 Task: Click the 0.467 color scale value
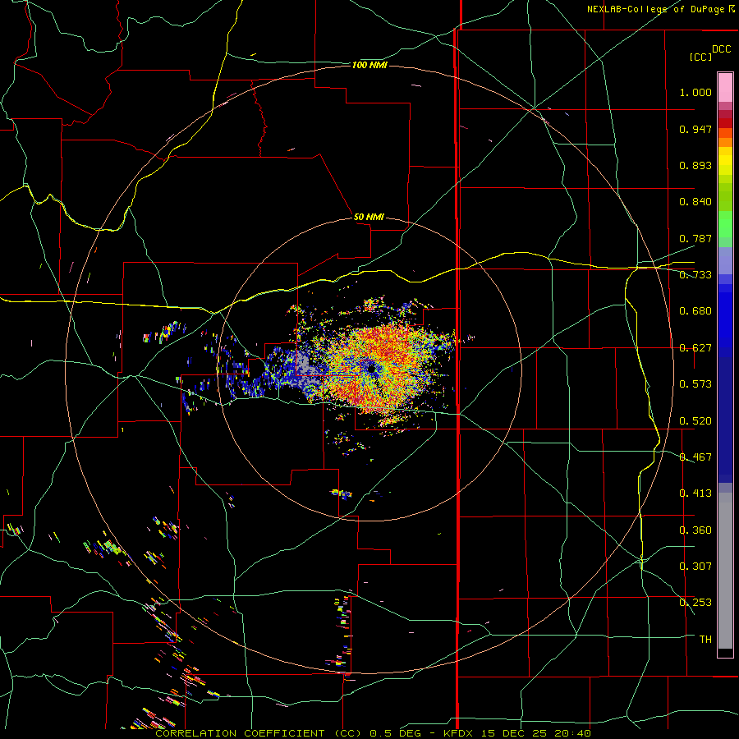coord(695,457)
